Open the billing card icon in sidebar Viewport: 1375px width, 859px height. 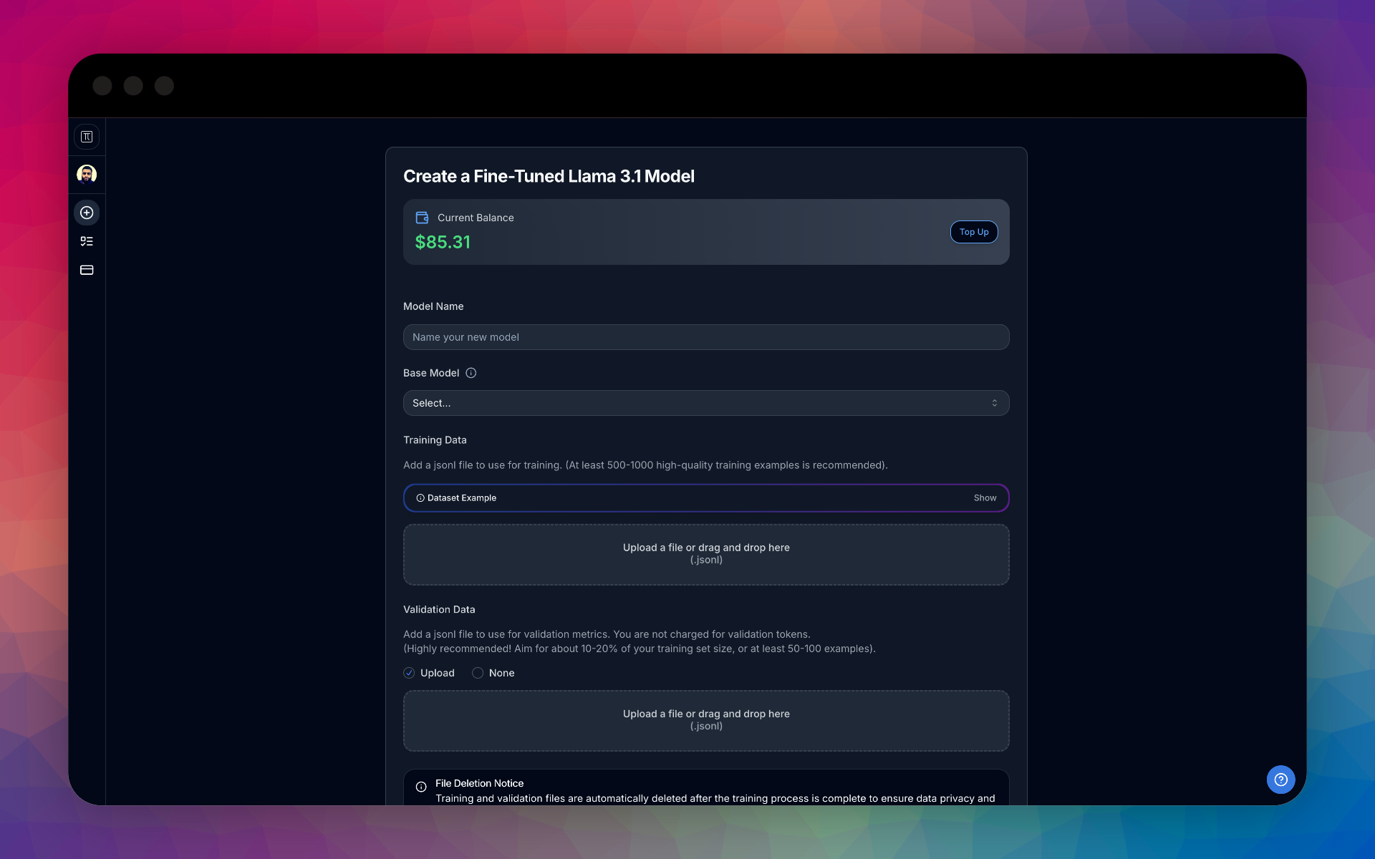[x=87, y=270]
